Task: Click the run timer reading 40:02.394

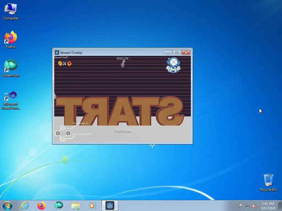Action: click(x=123, y=58)
